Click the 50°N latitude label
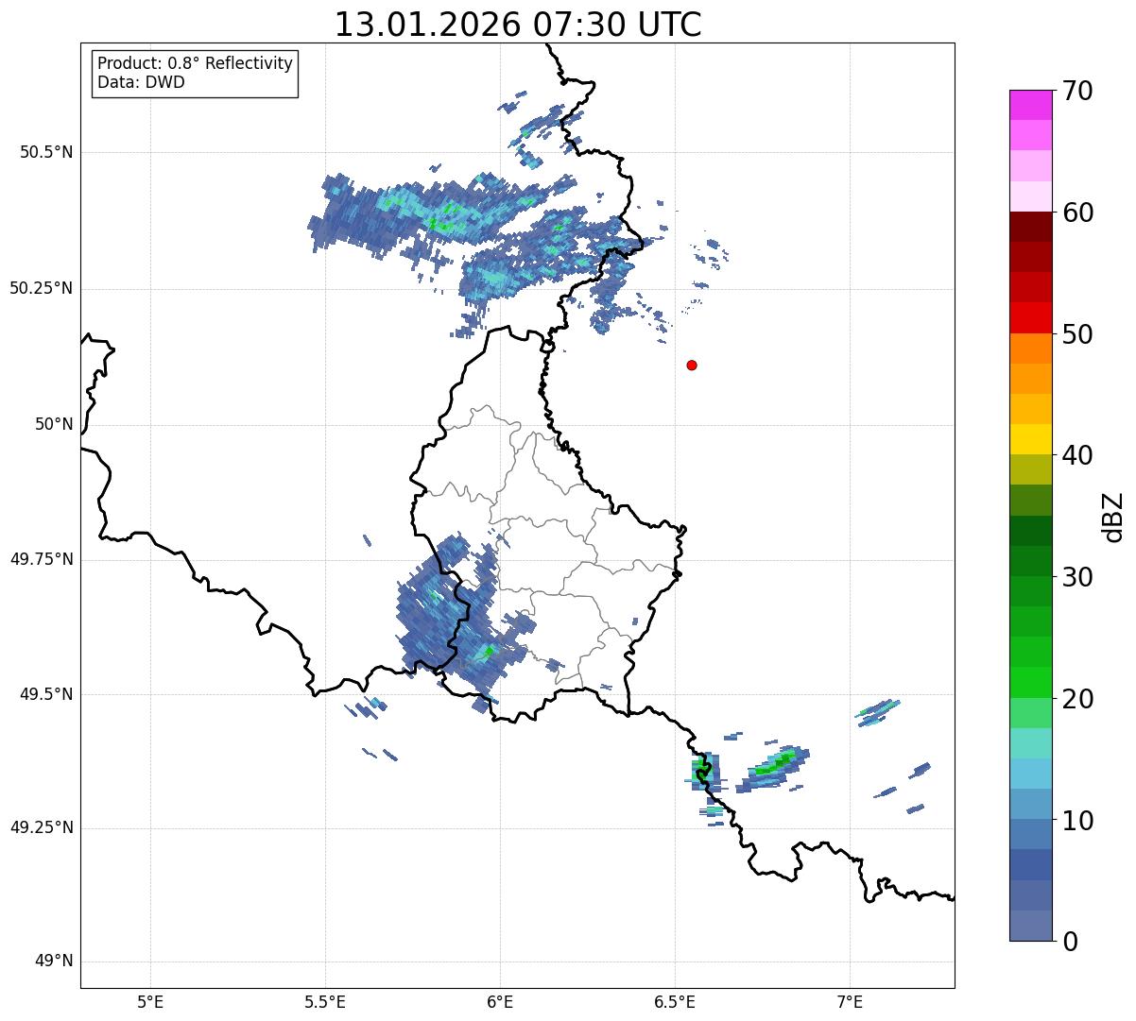Screen dimensions: 1136x1021 [54, 424]
